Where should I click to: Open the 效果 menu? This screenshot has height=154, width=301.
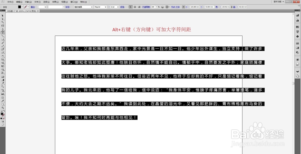coord(55,2)
